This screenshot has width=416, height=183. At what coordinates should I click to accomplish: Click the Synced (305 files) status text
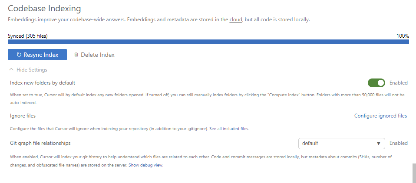click(x=28, y=36)
